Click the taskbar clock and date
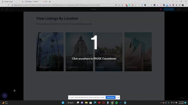The image size is (188, 105). [181, 103]
